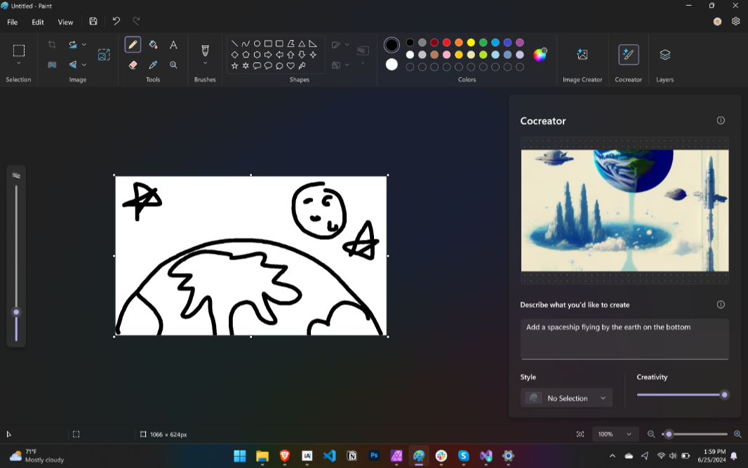748x468 pixels.
Task: Click the Crop image icon
Action: 52,45
